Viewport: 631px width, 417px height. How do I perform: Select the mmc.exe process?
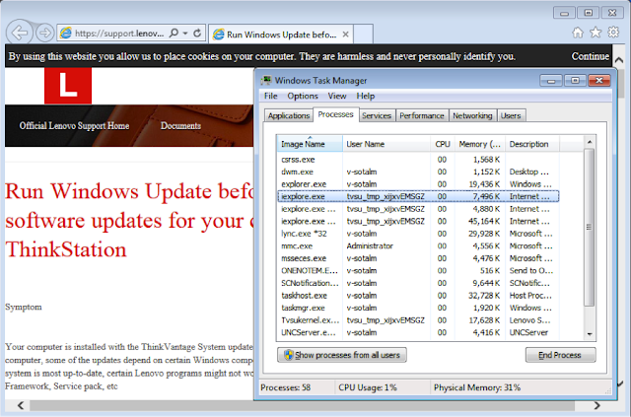pyautogui.click(x=418, y=245)
